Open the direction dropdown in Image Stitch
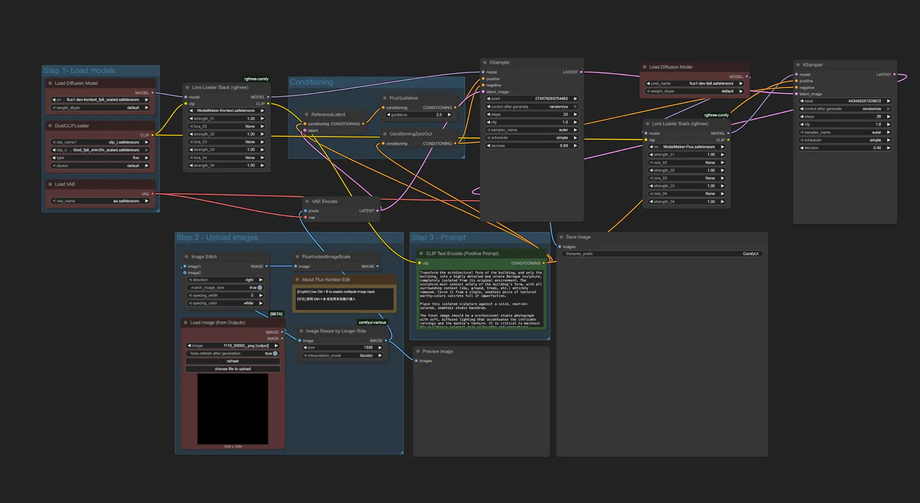Viewport: 920px width, 503px height. coord(225,280)
